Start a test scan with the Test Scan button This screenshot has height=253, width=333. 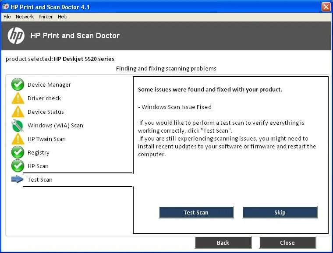196,212
